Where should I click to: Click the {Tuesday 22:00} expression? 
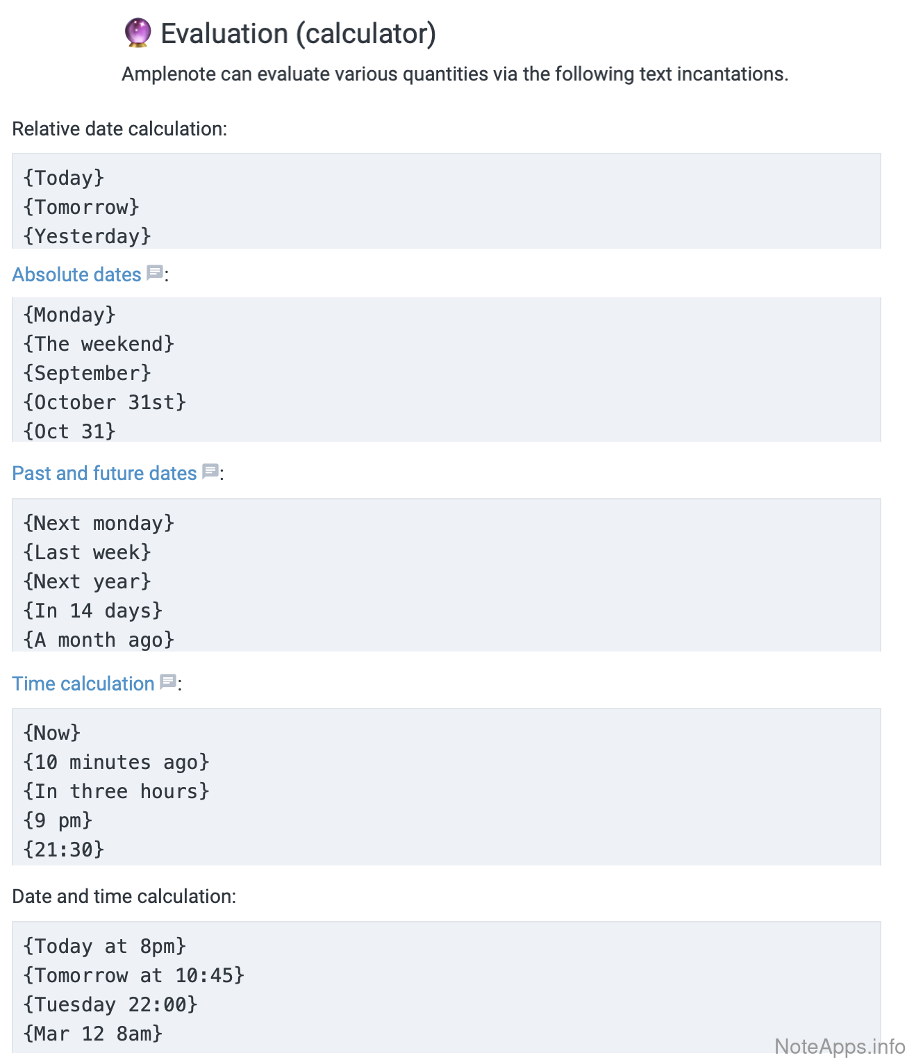point(110,1004)
